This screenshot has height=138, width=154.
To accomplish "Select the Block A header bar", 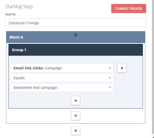I will [76, 37].
